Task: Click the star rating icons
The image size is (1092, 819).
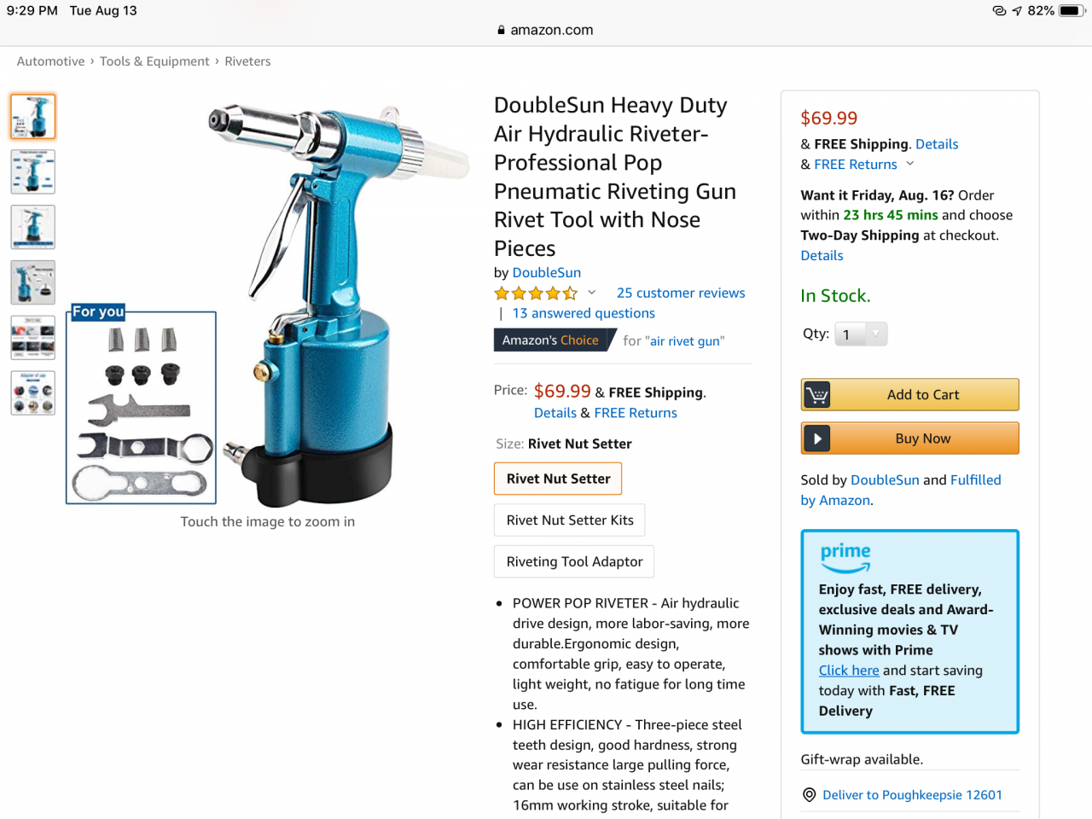Action: pos(536,293)
